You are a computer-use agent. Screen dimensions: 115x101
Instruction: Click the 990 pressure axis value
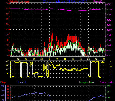tap(109, 40)
